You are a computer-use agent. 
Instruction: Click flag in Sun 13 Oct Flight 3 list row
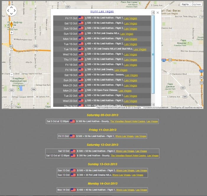pyautogui.click(x=73, y=170)
